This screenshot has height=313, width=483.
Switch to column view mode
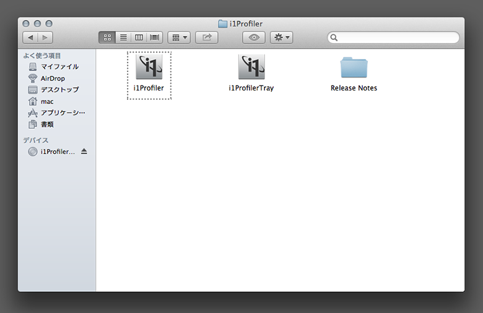click(139, 38)
